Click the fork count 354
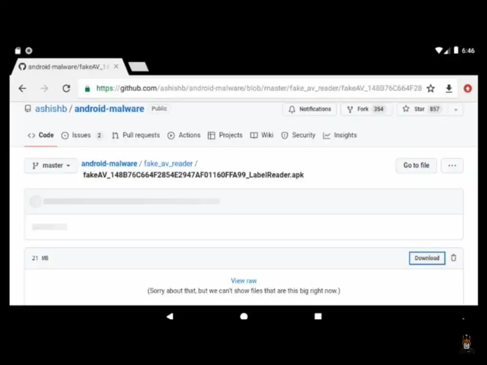This screenshot has height=365, width=487. [x=378, y=109]
